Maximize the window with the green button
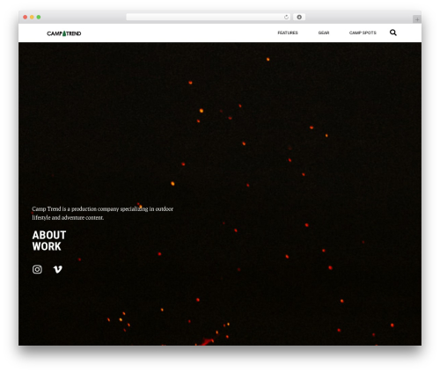 coord(39,17)
